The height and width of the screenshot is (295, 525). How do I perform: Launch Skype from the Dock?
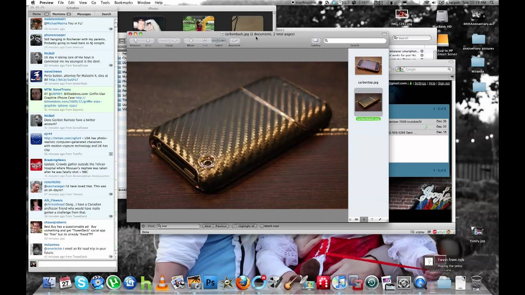click(81, 283)
